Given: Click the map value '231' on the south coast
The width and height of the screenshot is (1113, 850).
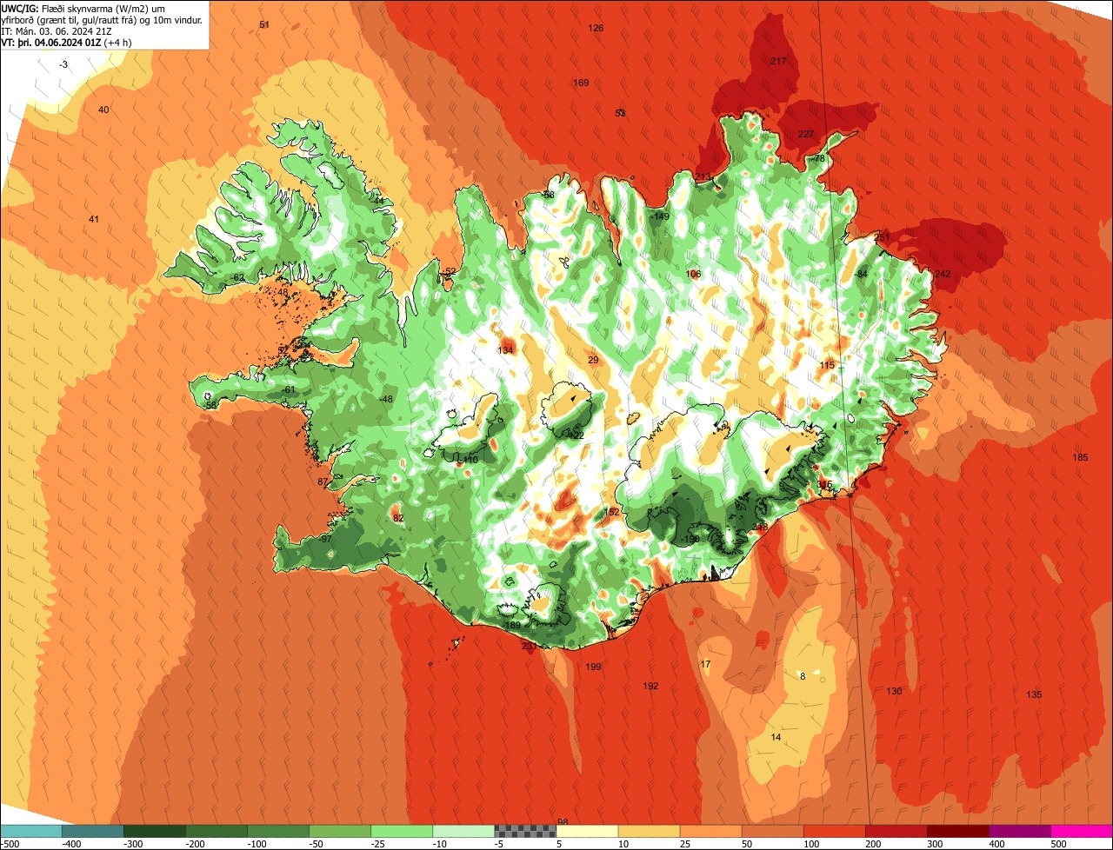Looking at the screenshot, I should click(x=530, y=646).
